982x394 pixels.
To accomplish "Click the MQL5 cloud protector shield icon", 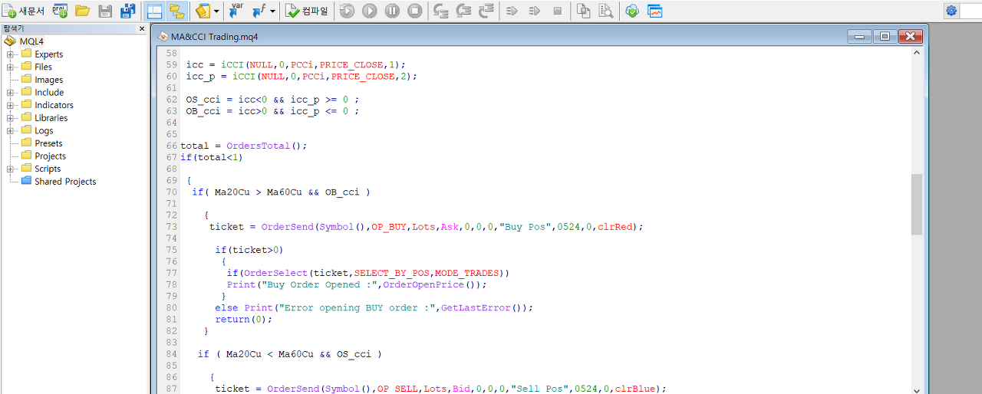I will [632, 11].
